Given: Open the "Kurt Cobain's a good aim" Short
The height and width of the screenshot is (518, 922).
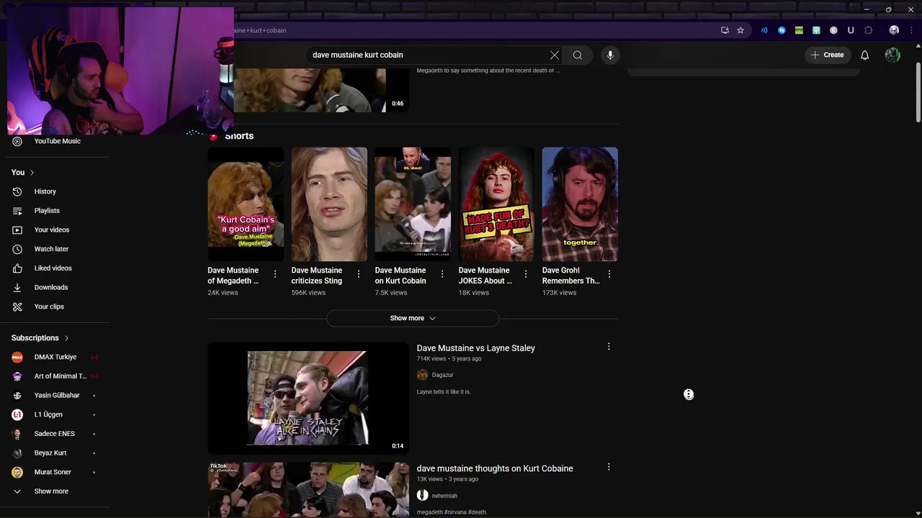Looking at the screenshot, I should [x=246, y=204].
